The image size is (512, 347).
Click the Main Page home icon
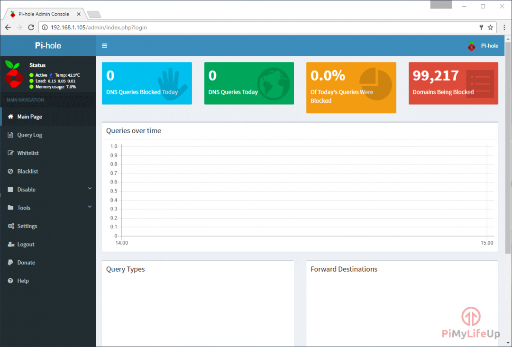(10, 117)
